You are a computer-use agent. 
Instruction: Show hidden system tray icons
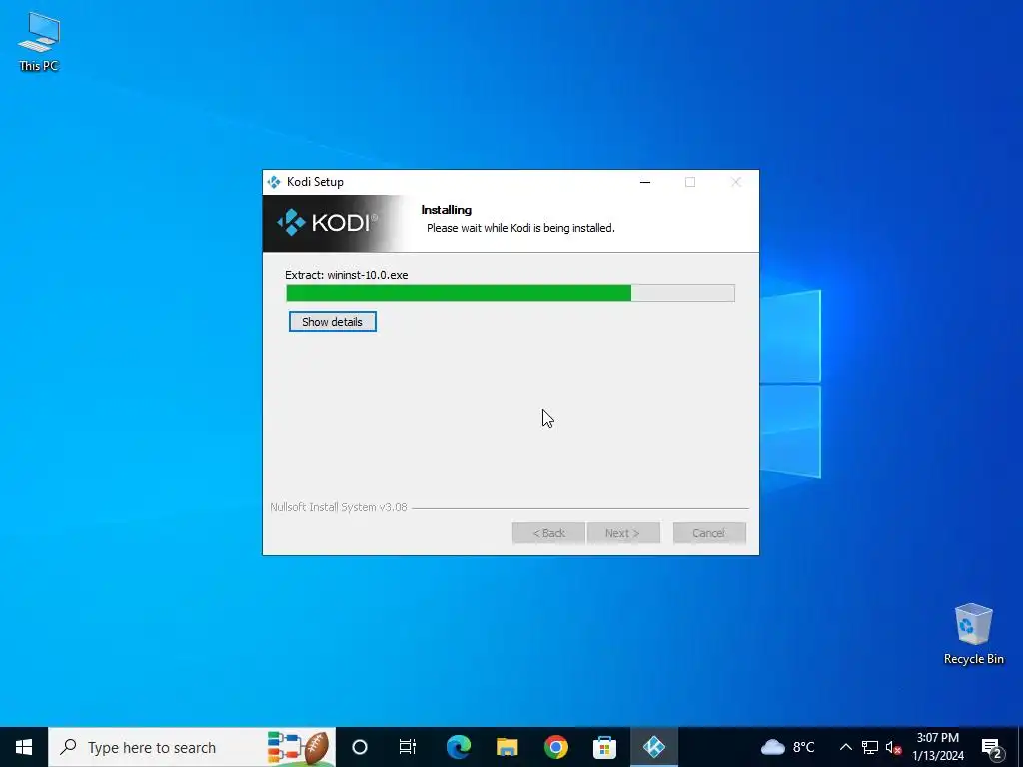click(x=845, y=747)
